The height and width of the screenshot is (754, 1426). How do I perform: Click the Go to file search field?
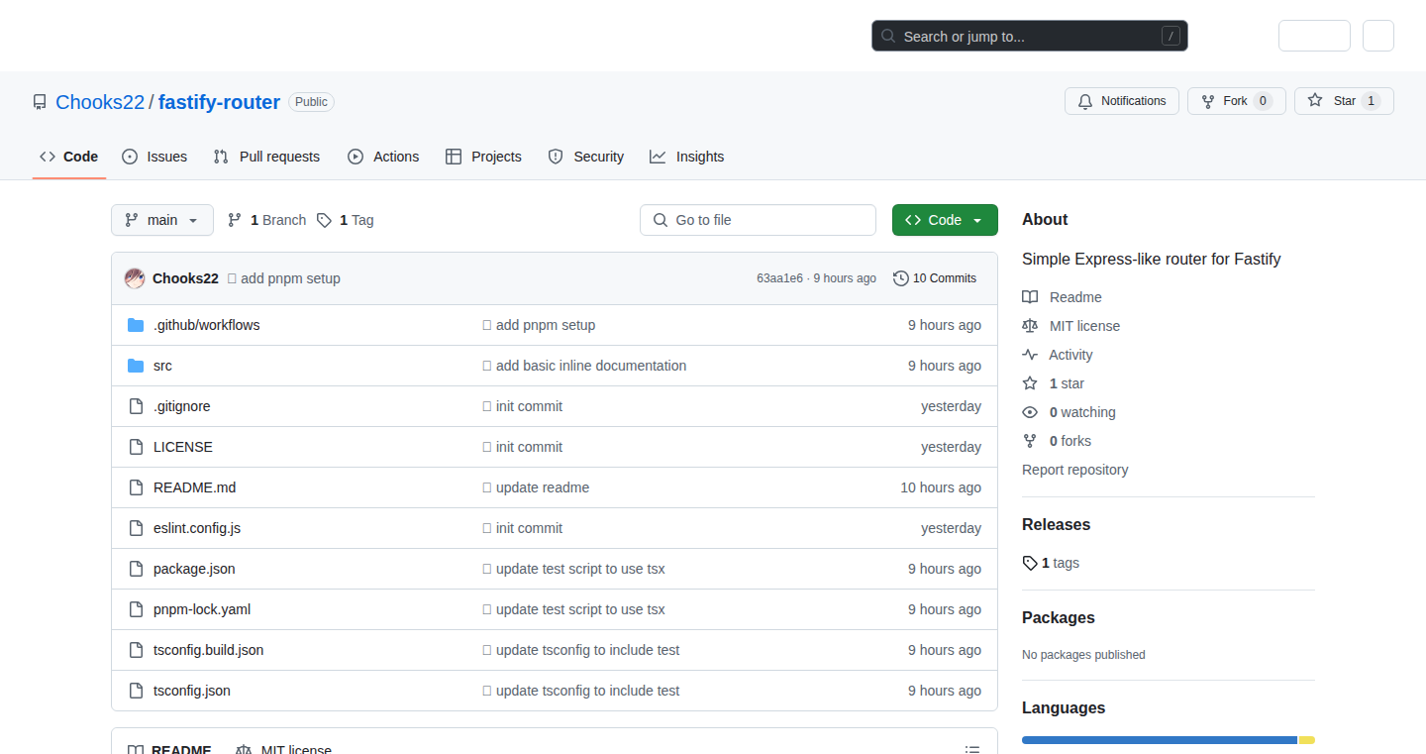tap(758, 220)
